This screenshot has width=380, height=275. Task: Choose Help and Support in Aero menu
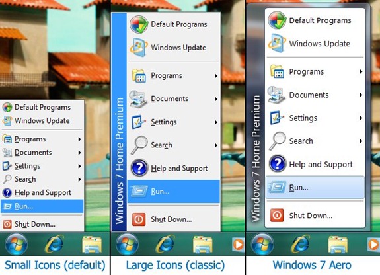[x=315, y=164]
